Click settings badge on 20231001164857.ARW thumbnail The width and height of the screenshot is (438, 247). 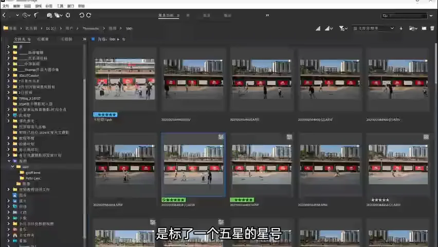tap(289, 137)
